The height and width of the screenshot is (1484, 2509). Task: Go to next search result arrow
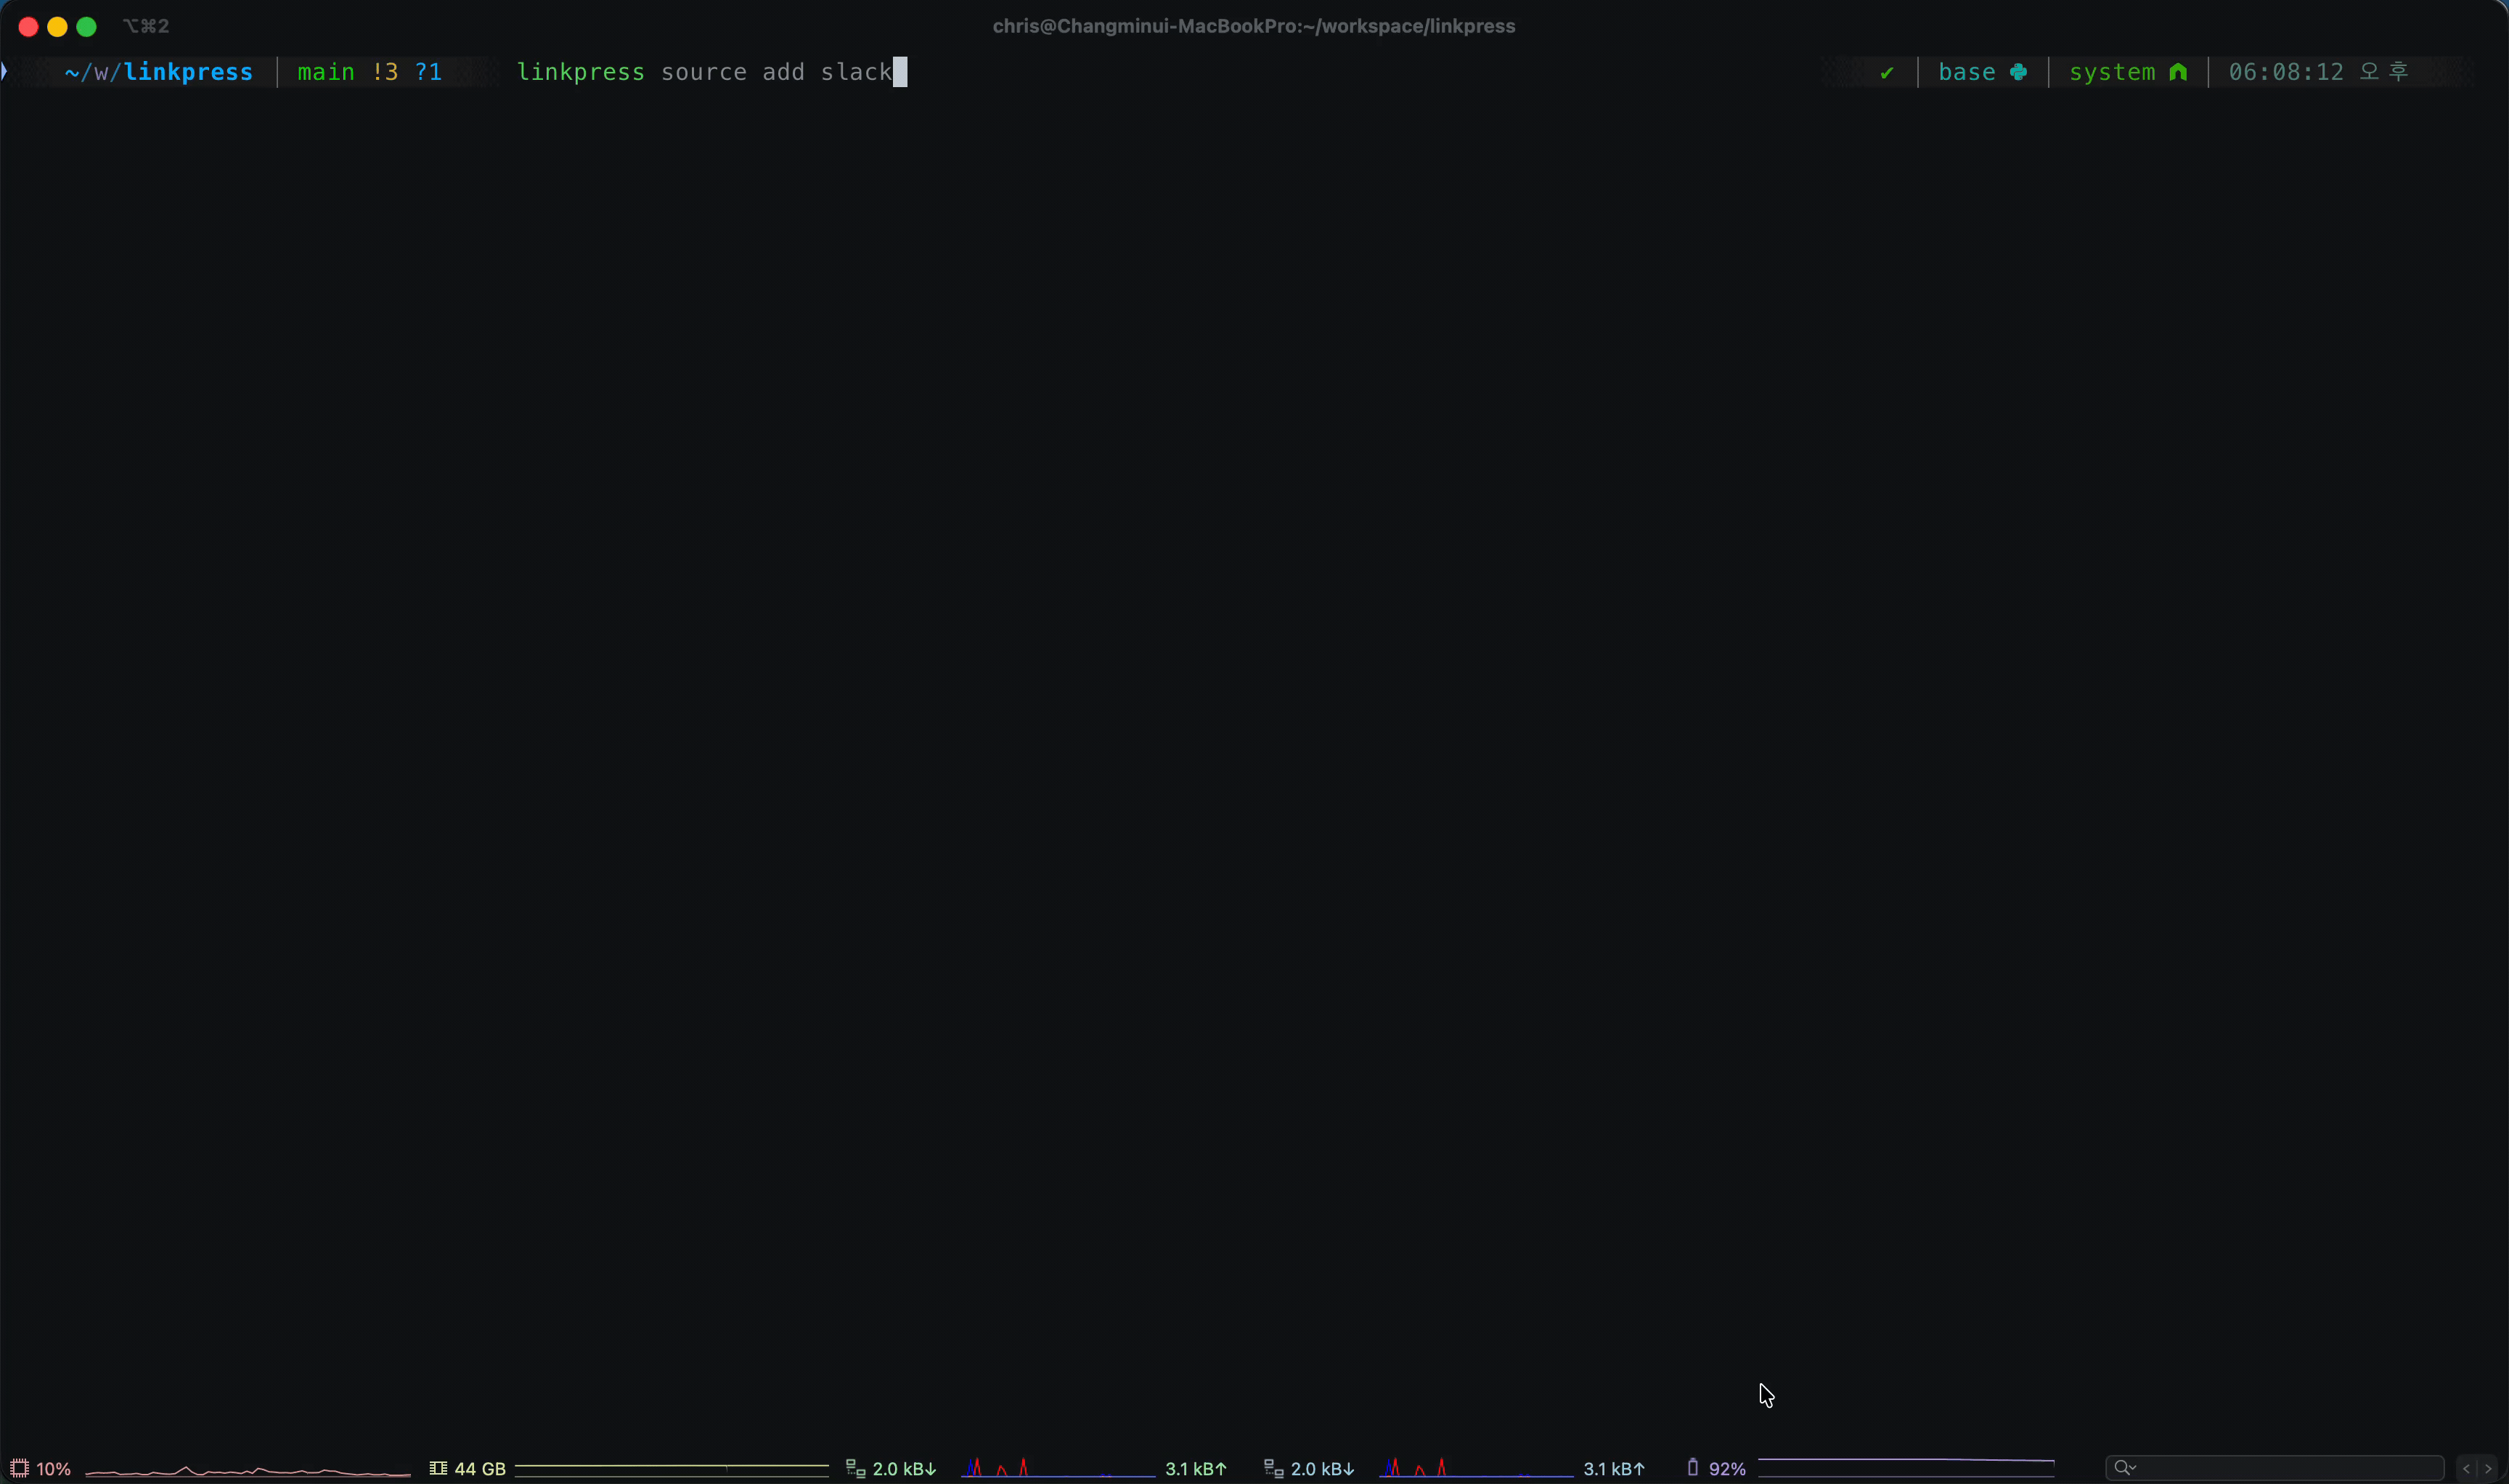pos(2488,1468)
